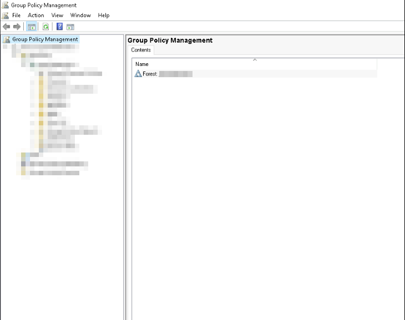Image resolution: width=405 pixels, height=320 pixels.
Task: Toggle the Show/Hide Action Pane icon
Action: [x=70, y=27]
